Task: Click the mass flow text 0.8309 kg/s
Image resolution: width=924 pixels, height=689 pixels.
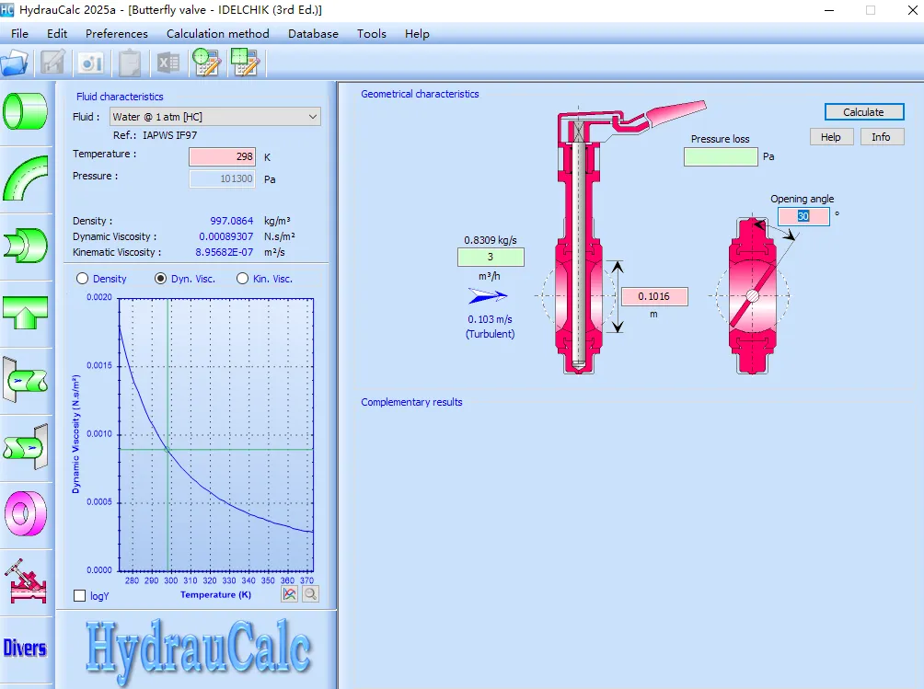Action: (491, 240)
